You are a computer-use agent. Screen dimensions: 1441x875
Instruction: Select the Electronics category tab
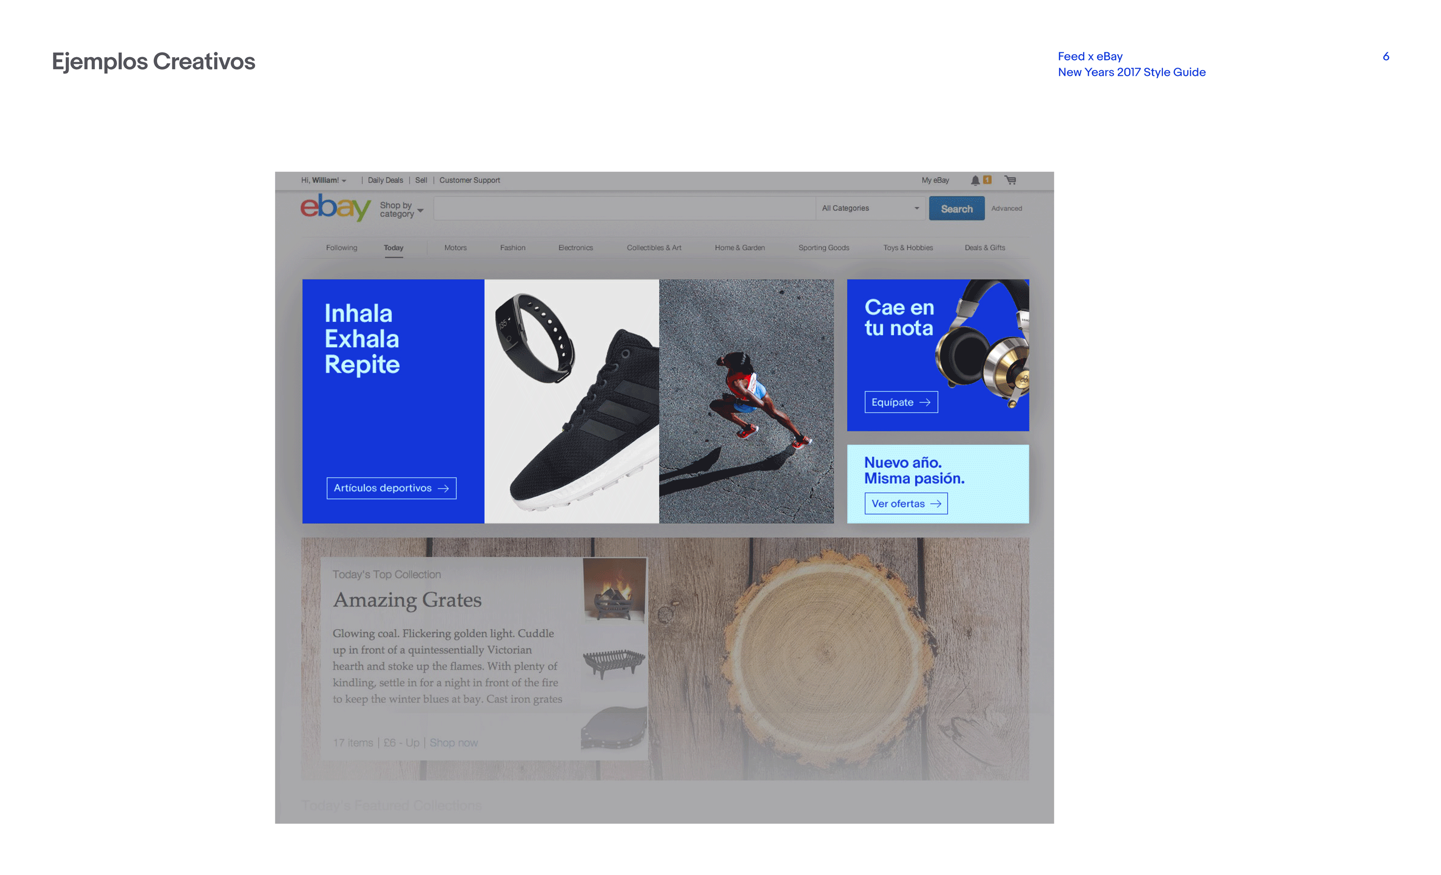(x=575, y=247)
